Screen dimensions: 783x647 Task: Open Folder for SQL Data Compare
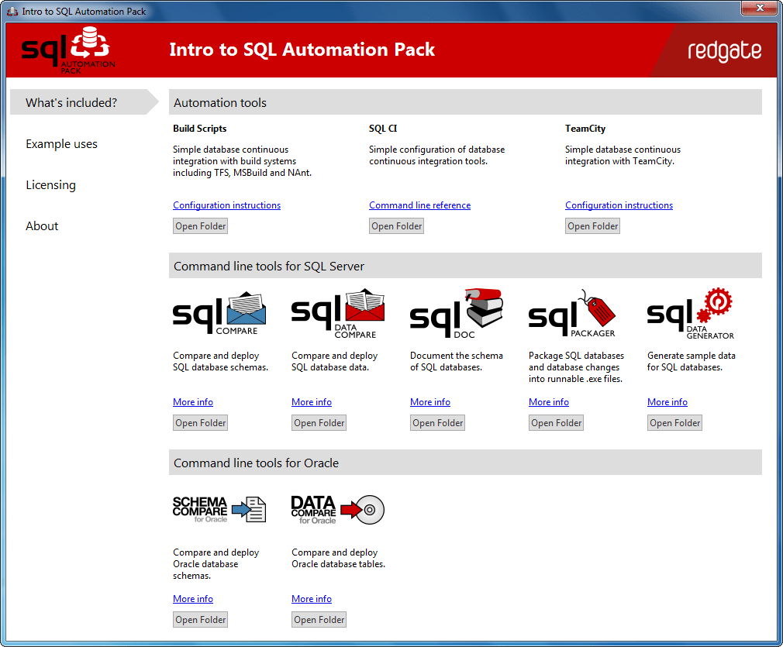(319, 423)
